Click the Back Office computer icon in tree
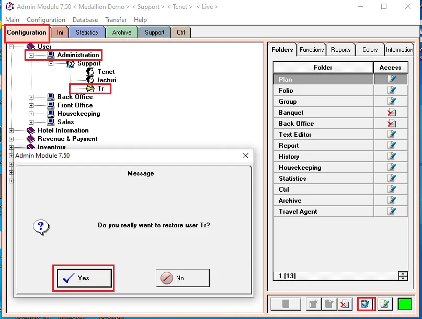 point(51,97)
